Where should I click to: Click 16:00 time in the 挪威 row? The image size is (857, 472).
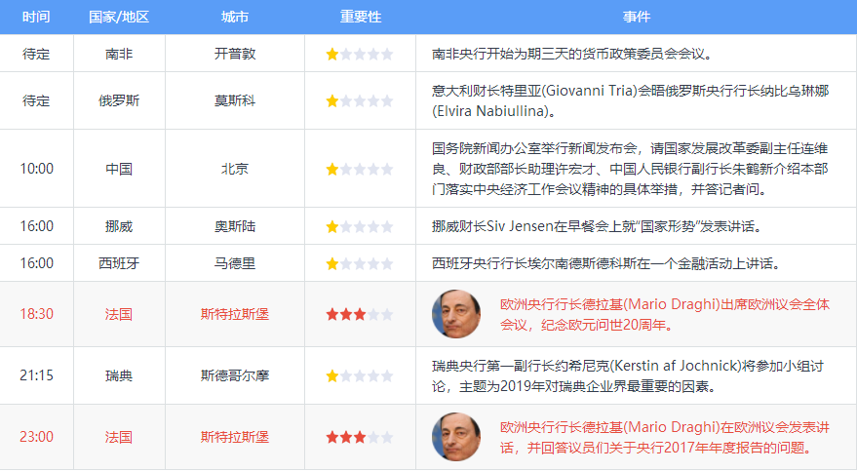[37, 226]
